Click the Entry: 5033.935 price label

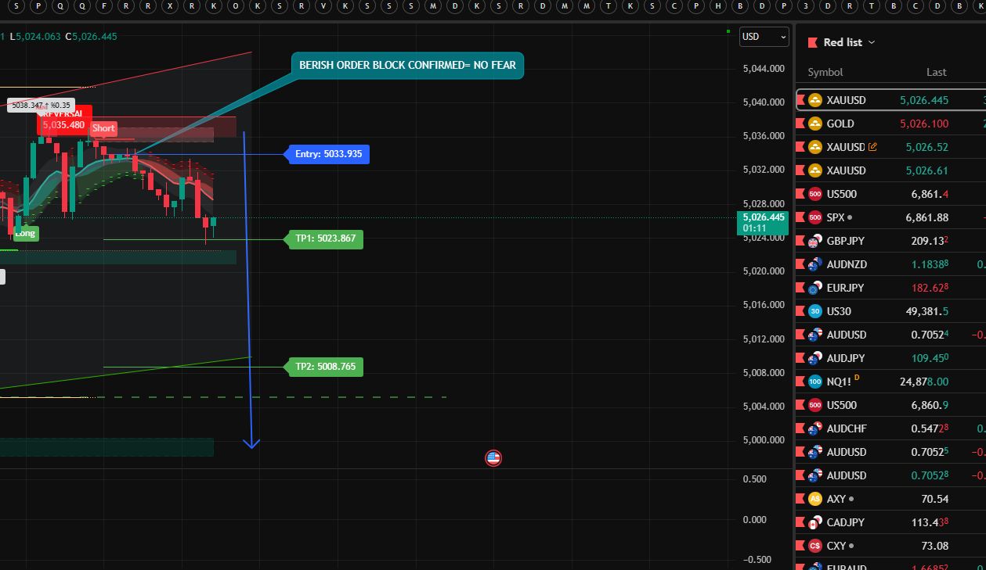click(328, 154)
